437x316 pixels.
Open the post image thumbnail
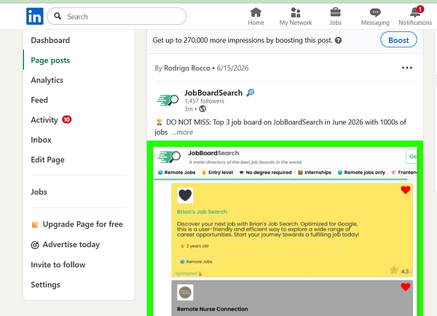pyautogui.click(x=285, y=229)
